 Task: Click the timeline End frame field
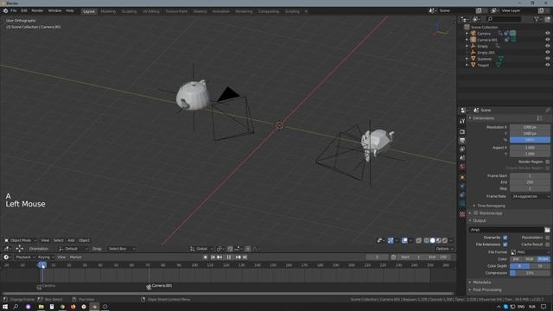[438, 257]
